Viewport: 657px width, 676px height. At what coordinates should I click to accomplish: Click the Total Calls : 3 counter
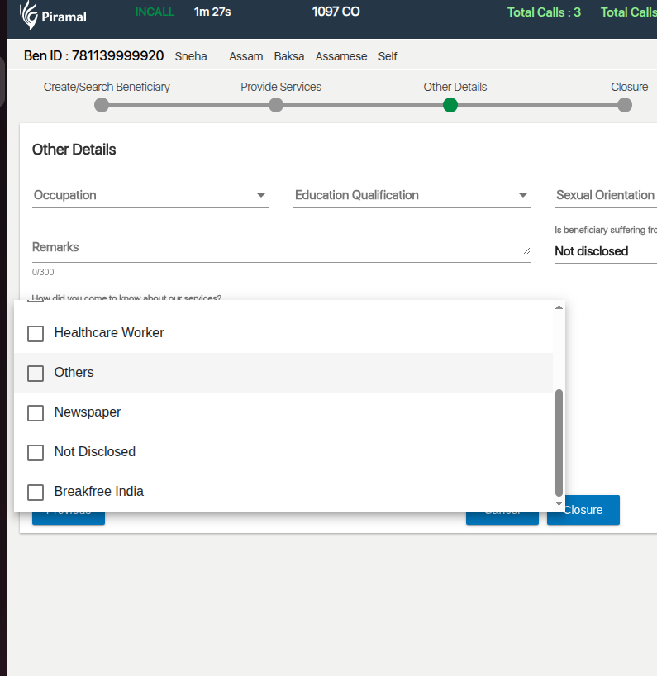pos(544,12)
